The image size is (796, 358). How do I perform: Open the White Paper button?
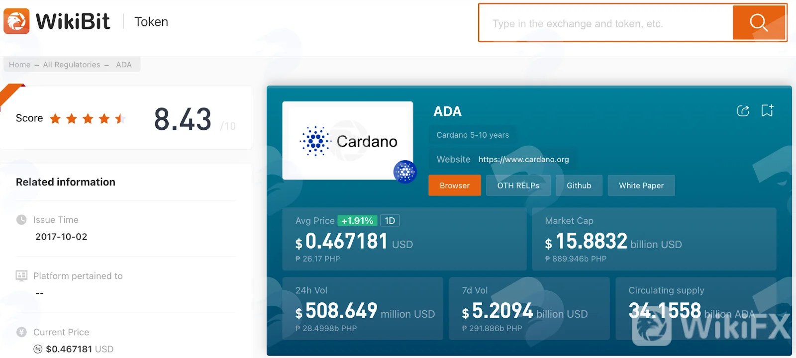point(641,185)
